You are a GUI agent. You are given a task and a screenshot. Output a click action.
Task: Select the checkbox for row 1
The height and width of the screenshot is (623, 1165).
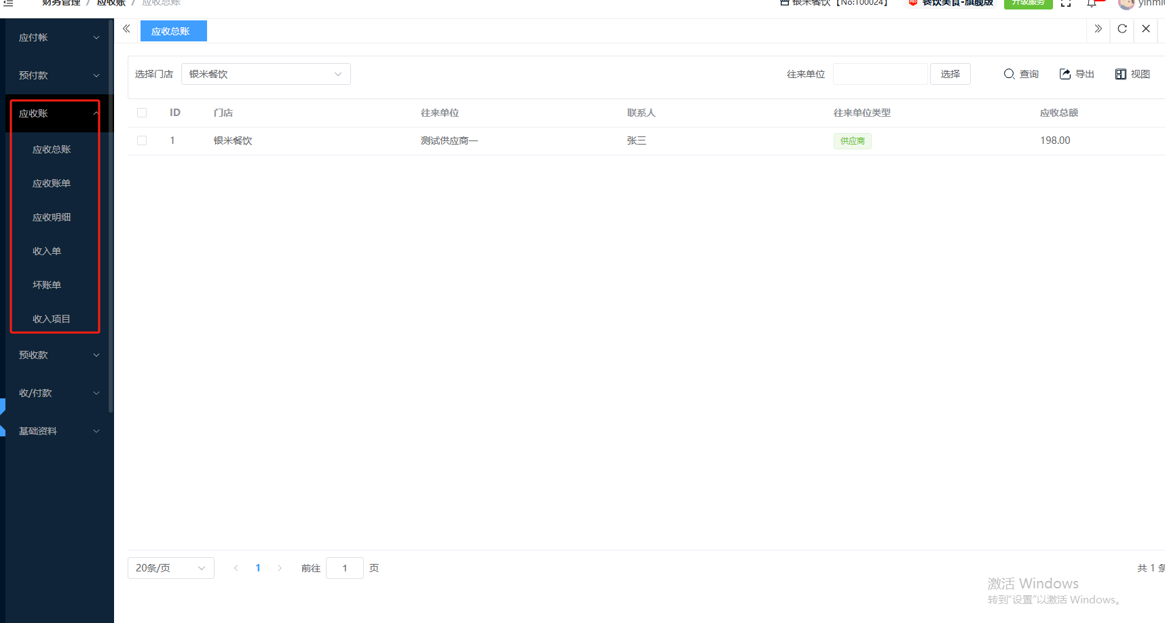pyautogui.click(x=142, y=140)
